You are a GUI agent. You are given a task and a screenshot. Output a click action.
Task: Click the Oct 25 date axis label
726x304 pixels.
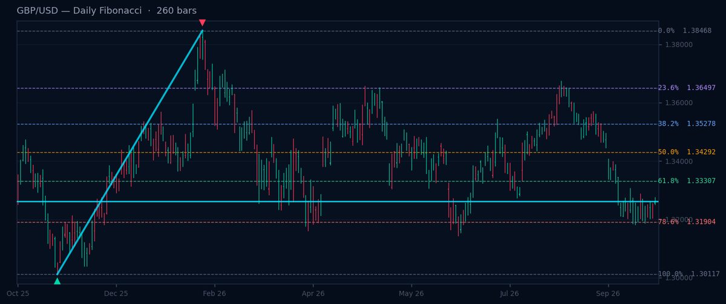[x=18, y=294]
